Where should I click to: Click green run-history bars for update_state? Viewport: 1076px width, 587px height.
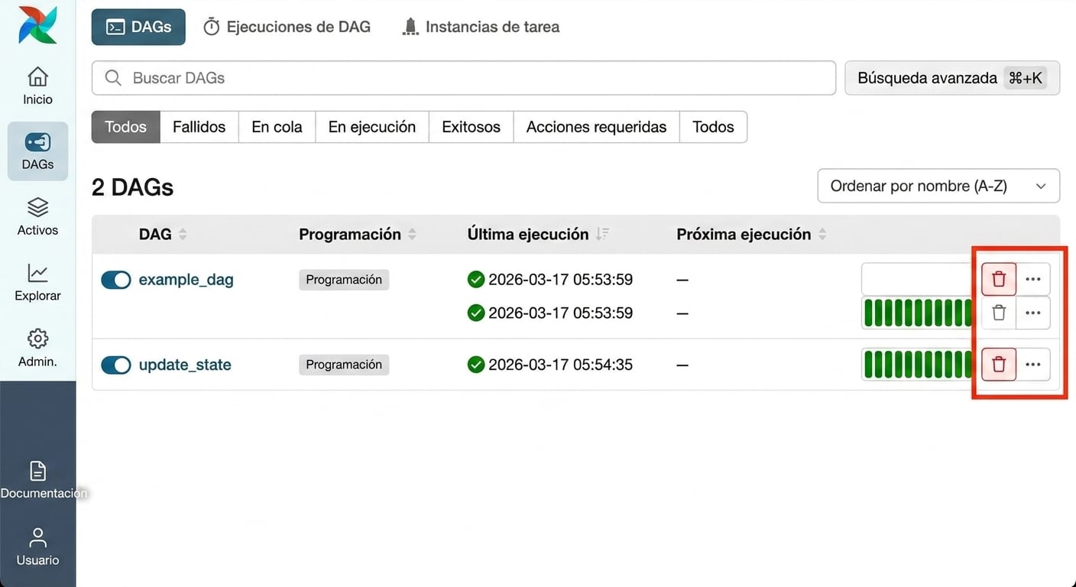coord(919,365)
